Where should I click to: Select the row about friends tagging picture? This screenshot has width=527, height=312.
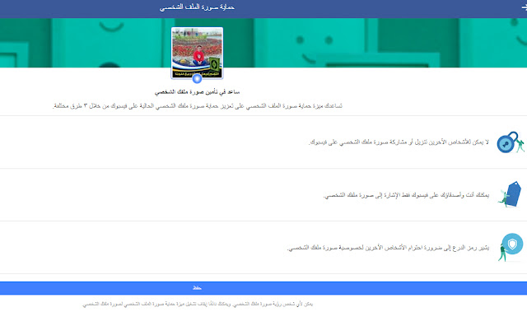(x=263, y=195)
